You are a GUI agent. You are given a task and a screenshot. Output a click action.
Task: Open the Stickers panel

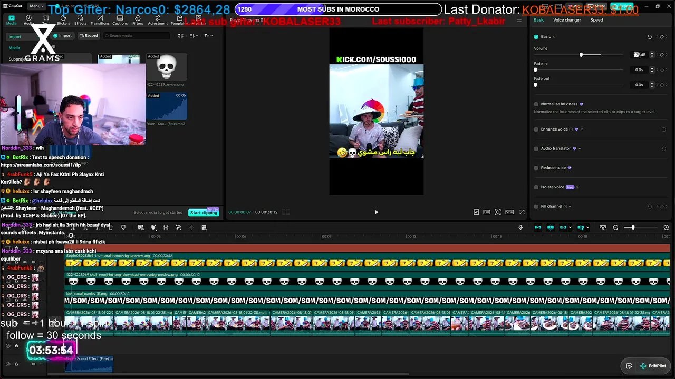coord(63,20)
